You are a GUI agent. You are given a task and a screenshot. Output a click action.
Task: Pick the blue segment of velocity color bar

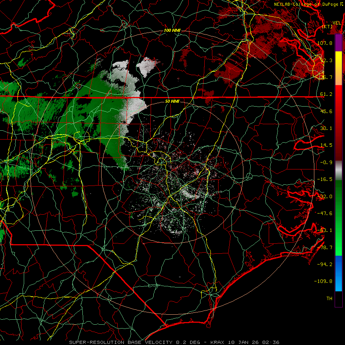pos(338,273)
